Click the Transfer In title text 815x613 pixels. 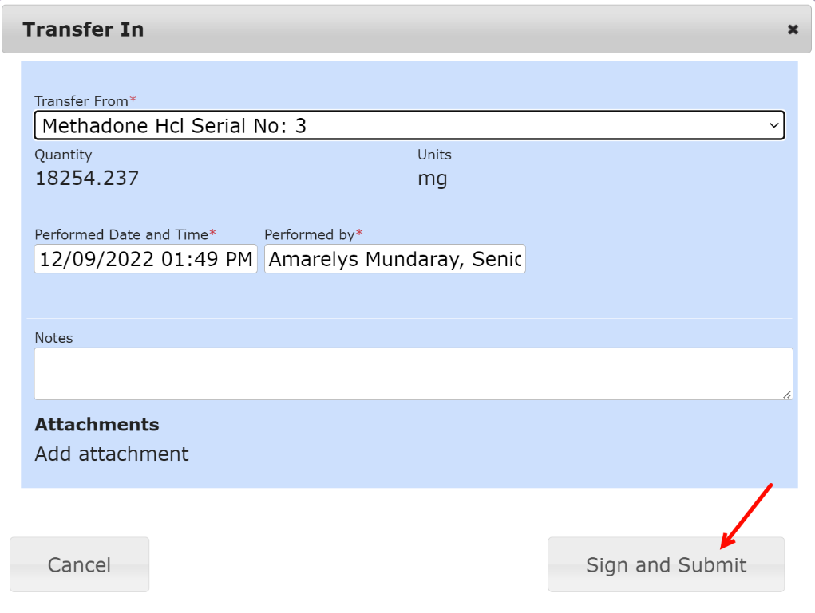point(83,29)
